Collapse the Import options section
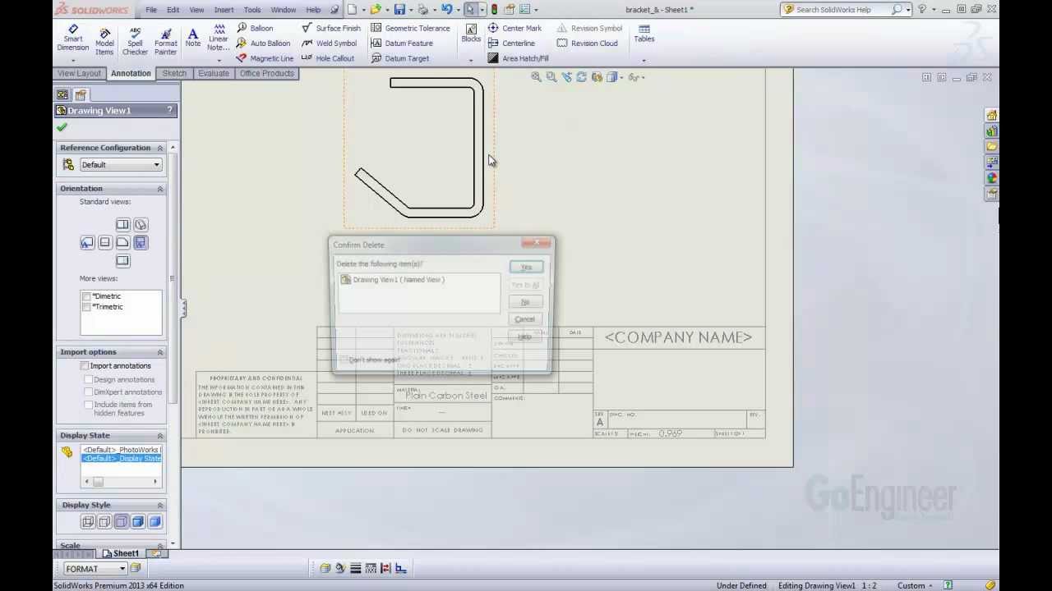 [160, 352]
